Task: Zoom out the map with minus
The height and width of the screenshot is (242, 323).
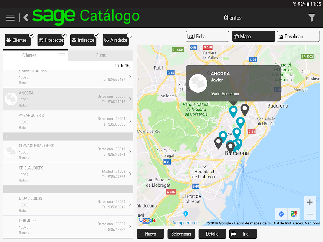Action: click(x=310, y=214)
